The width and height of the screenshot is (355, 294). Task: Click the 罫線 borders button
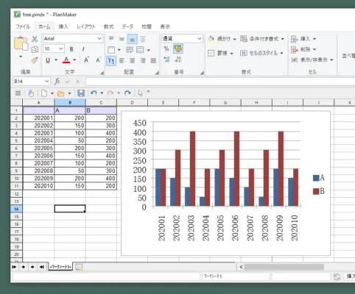click(218, 53)
